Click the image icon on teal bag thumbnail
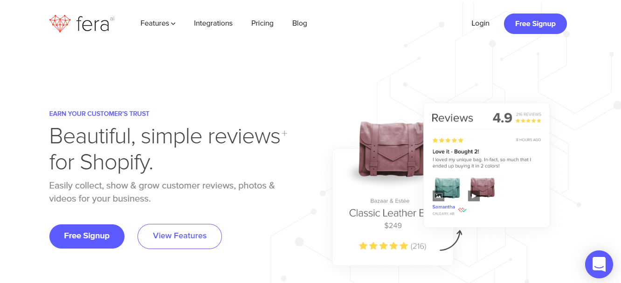Screen dimensions: 621x283 438,196
